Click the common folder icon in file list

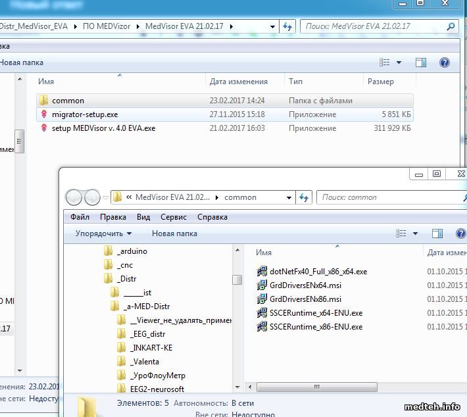43,101
